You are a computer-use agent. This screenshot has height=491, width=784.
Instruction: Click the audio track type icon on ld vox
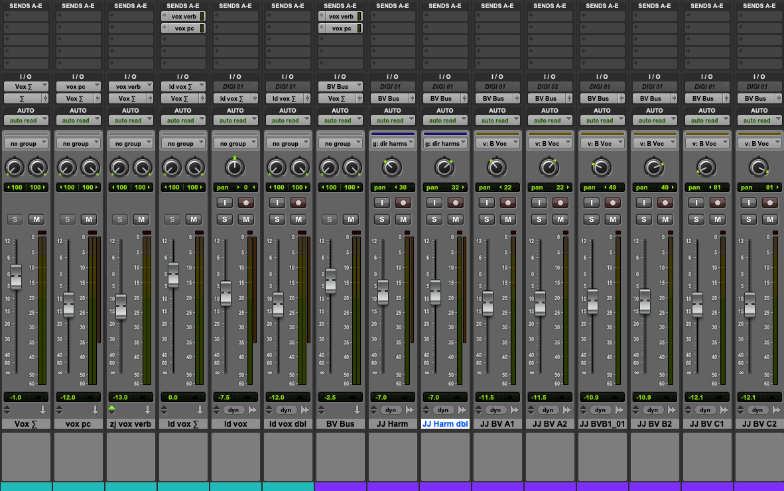pyautogui.click(x=253, y=410)
